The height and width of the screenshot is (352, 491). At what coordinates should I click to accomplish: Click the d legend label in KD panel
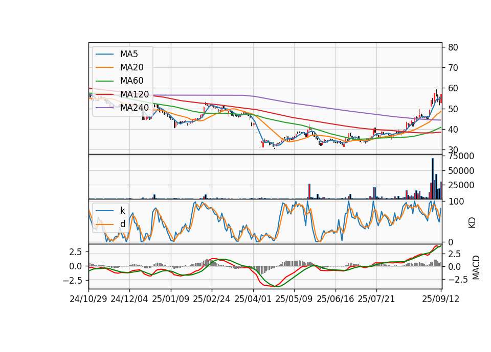tap(122, 224)
